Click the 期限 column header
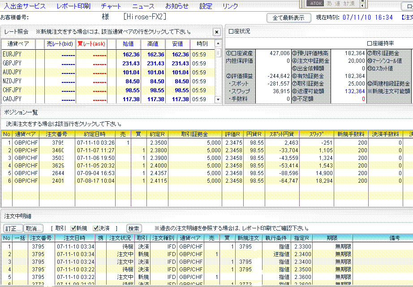 332,238
